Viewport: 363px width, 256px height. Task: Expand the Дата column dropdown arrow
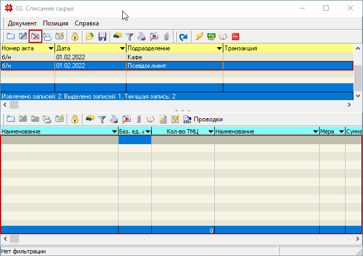pyautogui.click(x=122, y=48)
